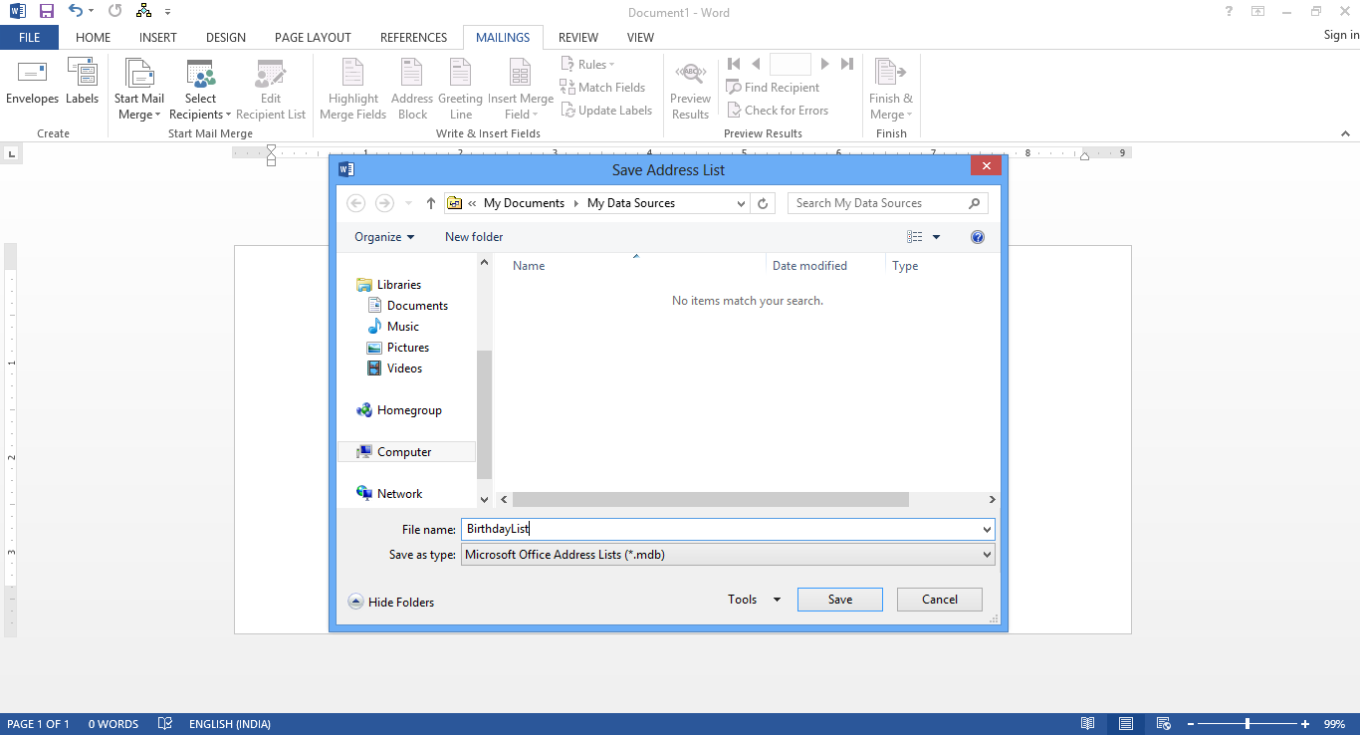
Task: Click the proofing errors icon in status bar
Action: pos(165,724)
